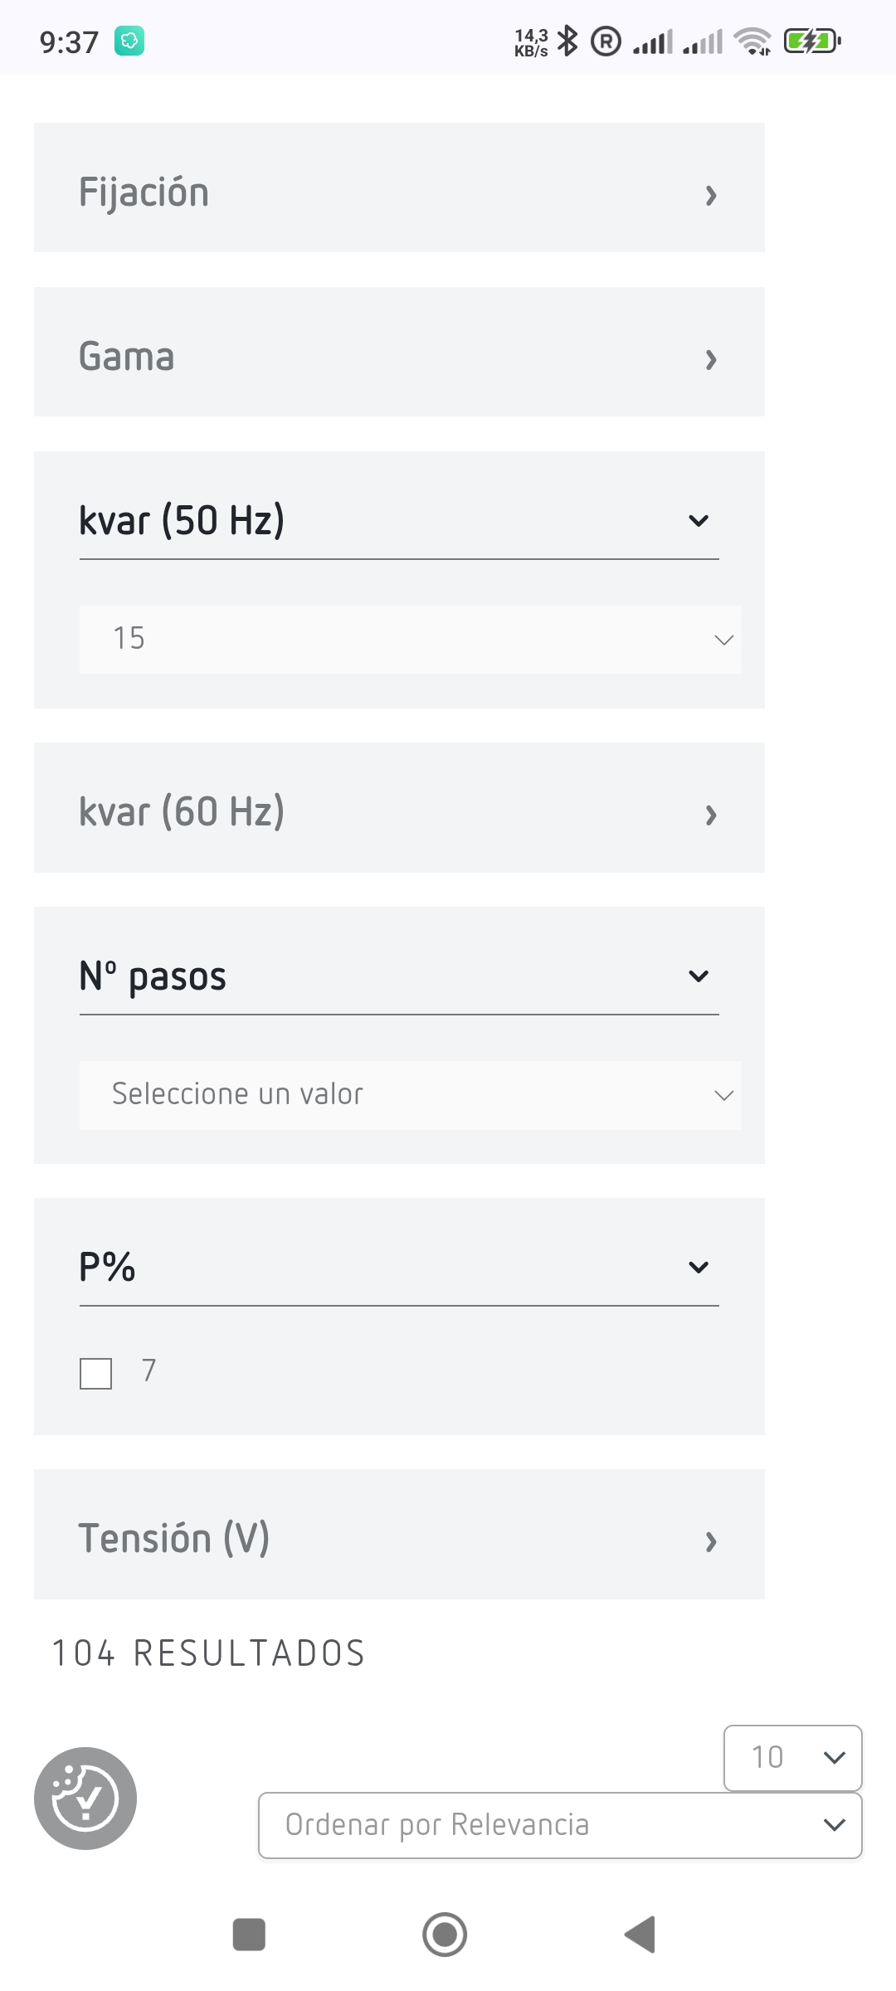
Task: Check the P% value 7 checkbox
Action: (96, 1373)
